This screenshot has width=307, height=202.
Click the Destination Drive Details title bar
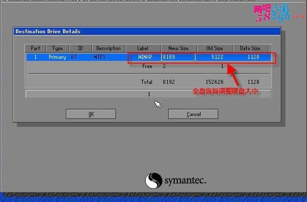pyautogui.click(x=147, y=32)
